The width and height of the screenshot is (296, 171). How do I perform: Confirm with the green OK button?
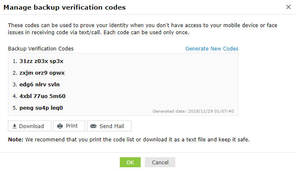click(130, 162)
